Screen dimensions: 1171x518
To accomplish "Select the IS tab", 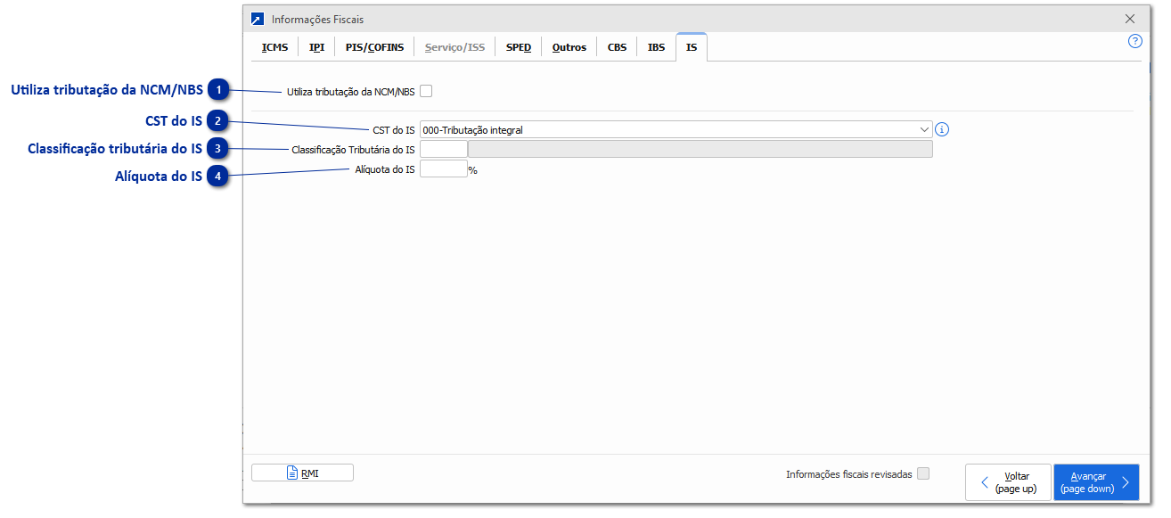I will pos(692,47).
